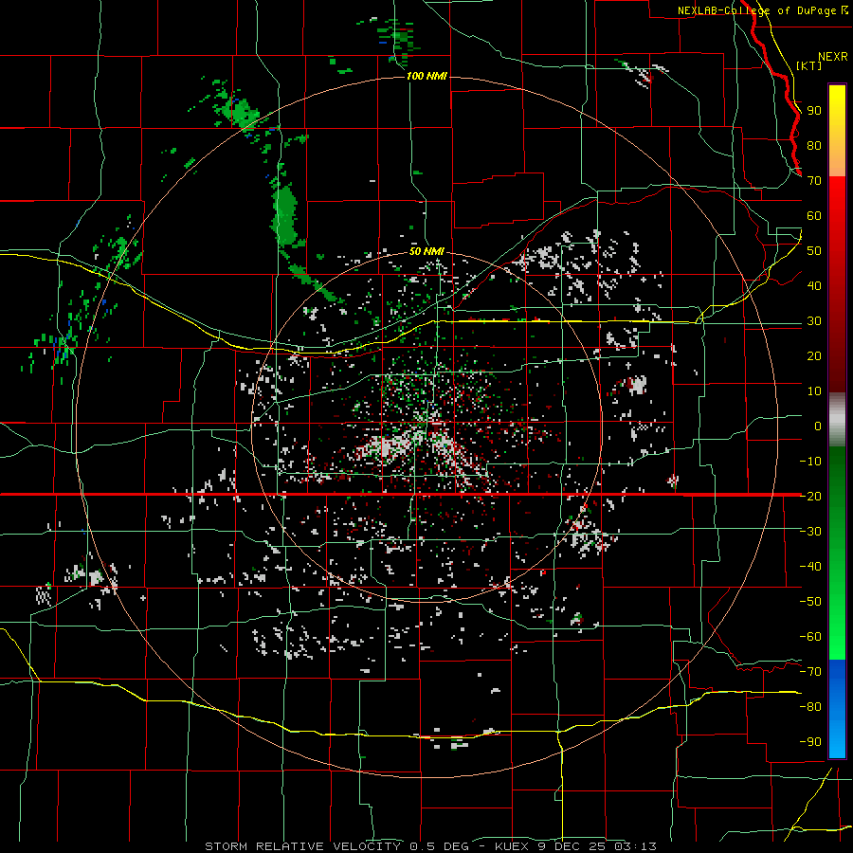Click the -90 value on the velocity scale

810,741
